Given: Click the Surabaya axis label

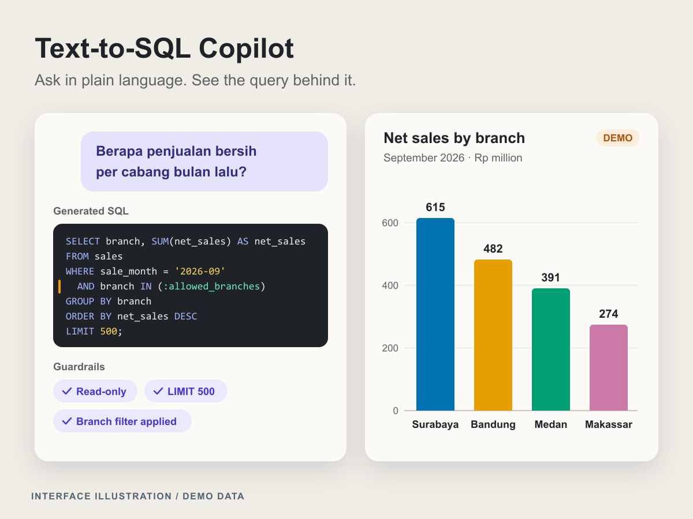Looking at the screenshot, I should [435, 424].
